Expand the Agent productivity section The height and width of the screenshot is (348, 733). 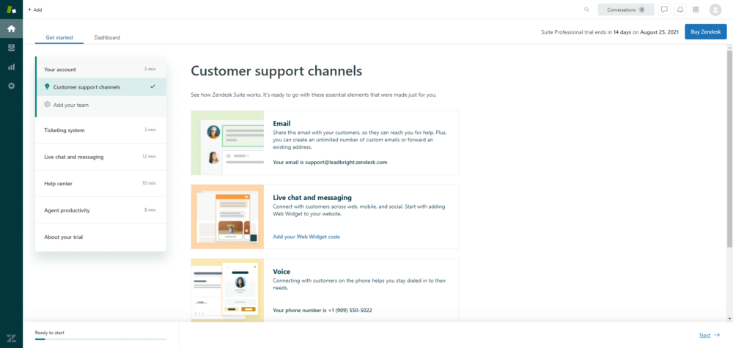click(x=100, y=210)
